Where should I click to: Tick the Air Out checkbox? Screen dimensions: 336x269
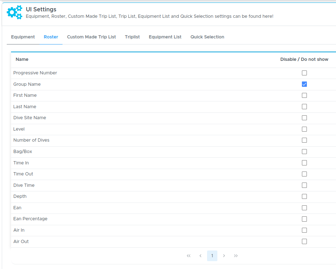[x=304, y=242]
